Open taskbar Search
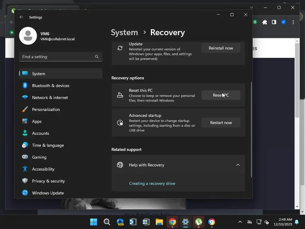This screenshot has height=229, width=305. click(x=107, y=222)
